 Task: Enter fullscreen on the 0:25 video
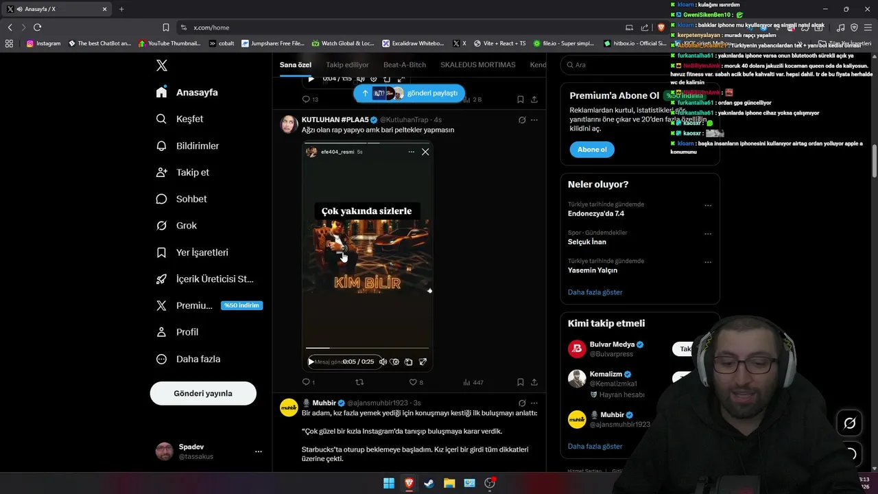[x=423, y=362]
